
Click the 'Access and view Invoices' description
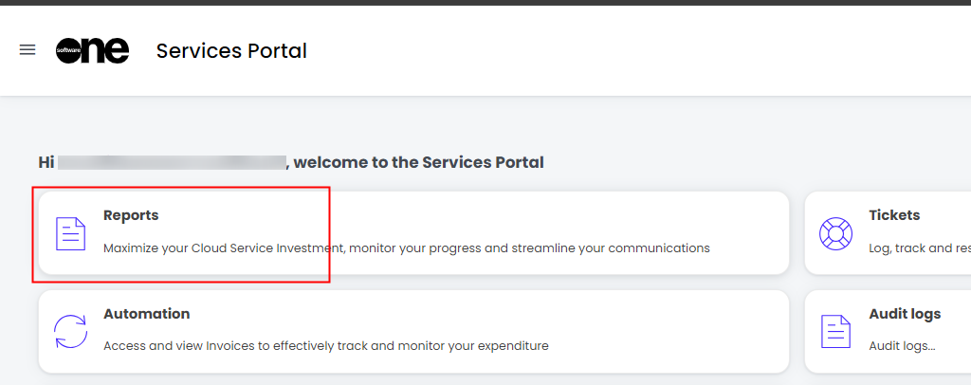click(325, 346)
